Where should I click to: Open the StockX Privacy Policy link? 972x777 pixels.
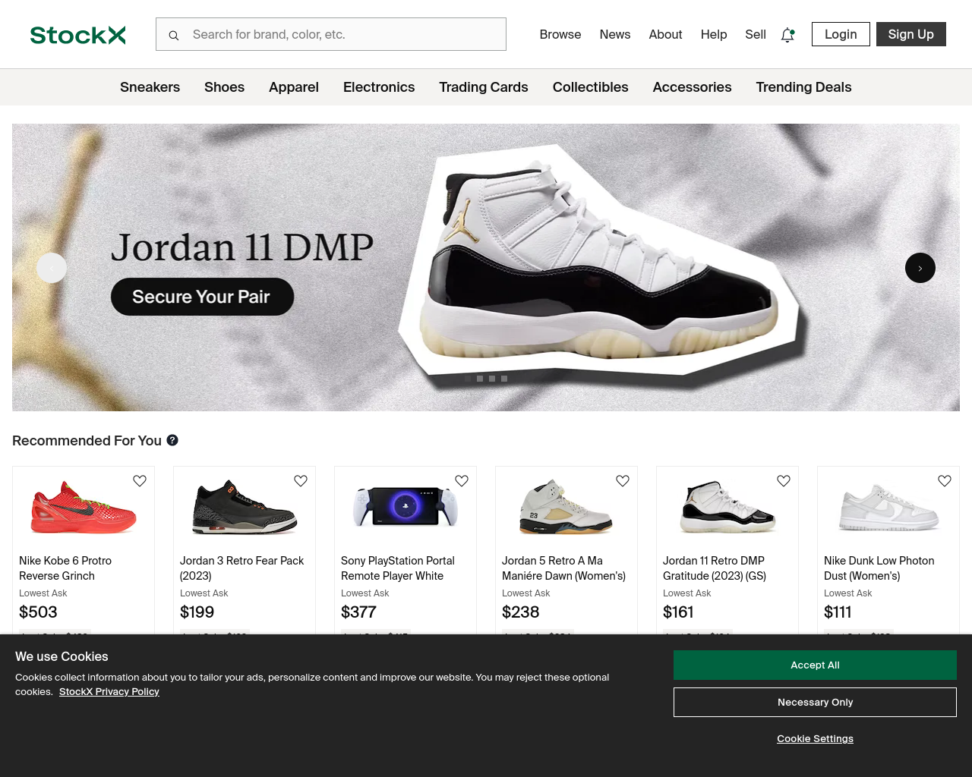pos(109,691)
